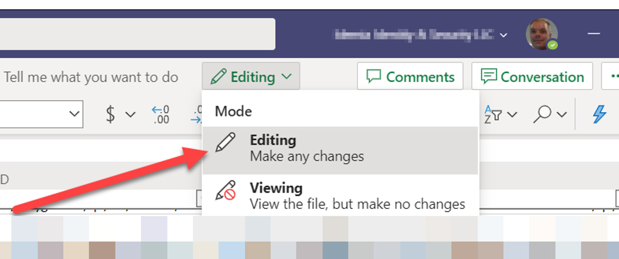619x259 pixels.
Task: Click the find magnifier icon
Action: click(x=543, y=115)
